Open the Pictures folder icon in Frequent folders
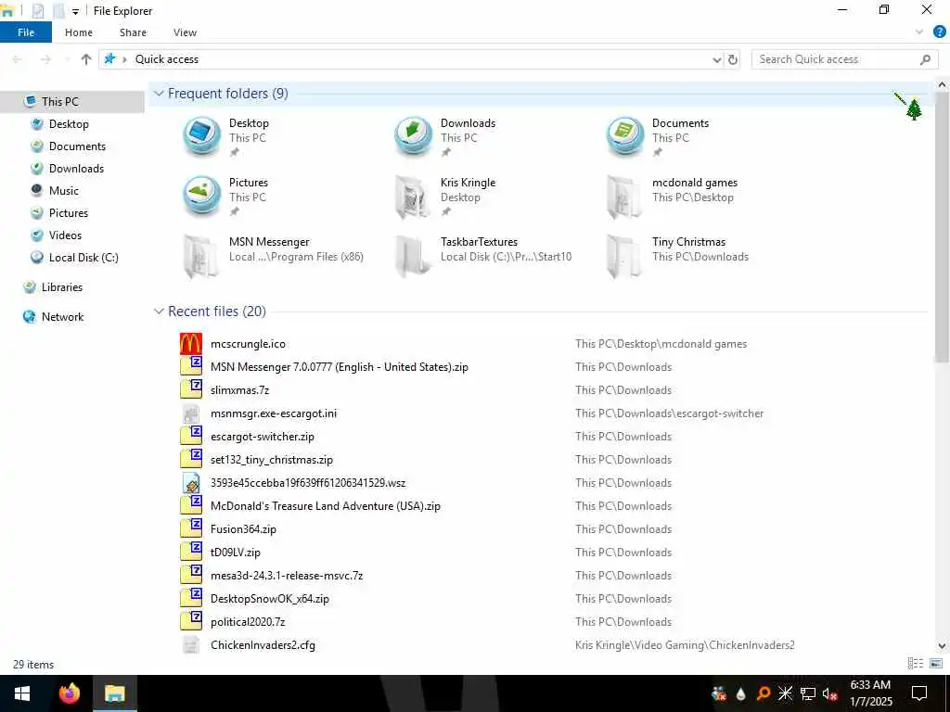 (201, 197)
